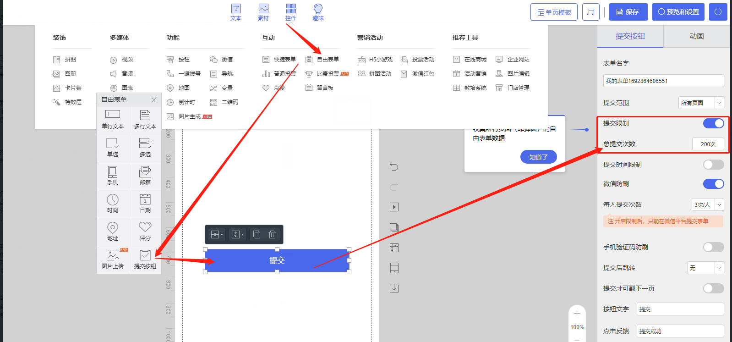Select 拼图 from the 装饰 menu

coord(65,60)
